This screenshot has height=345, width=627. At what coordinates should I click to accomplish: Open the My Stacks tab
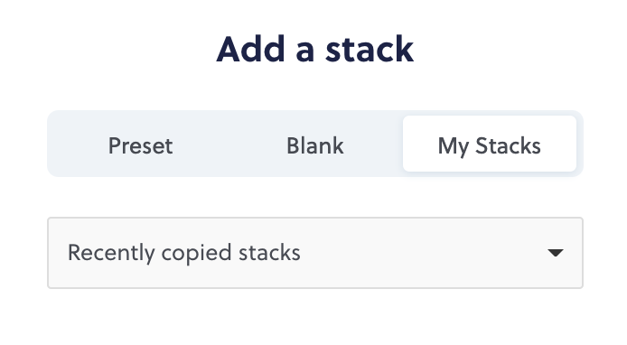tap(490, 144)
